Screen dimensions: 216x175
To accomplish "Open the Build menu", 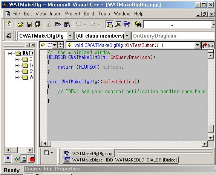I will (89, 14).
